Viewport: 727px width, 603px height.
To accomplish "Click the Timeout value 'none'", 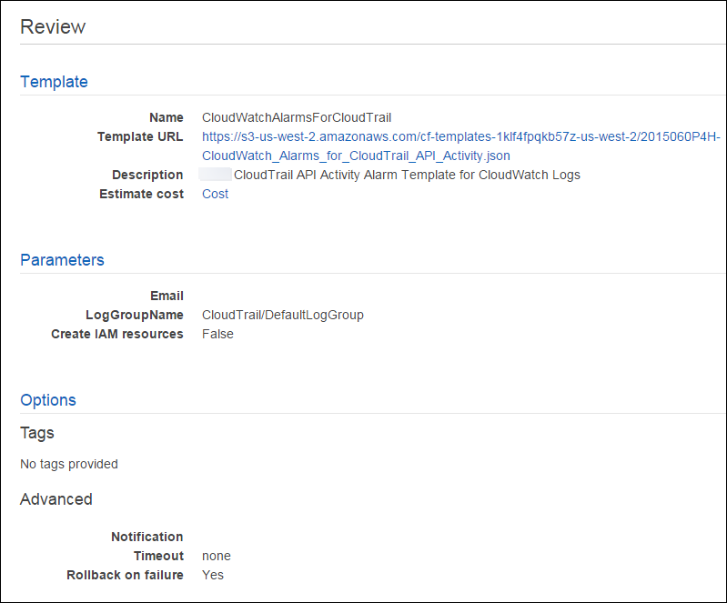I will pyautogui.click(x=217, y=556).
